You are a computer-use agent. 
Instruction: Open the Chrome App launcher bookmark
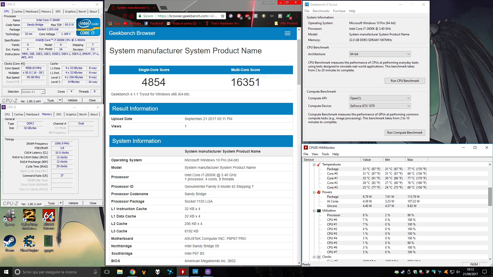click(x=114, y=23)
